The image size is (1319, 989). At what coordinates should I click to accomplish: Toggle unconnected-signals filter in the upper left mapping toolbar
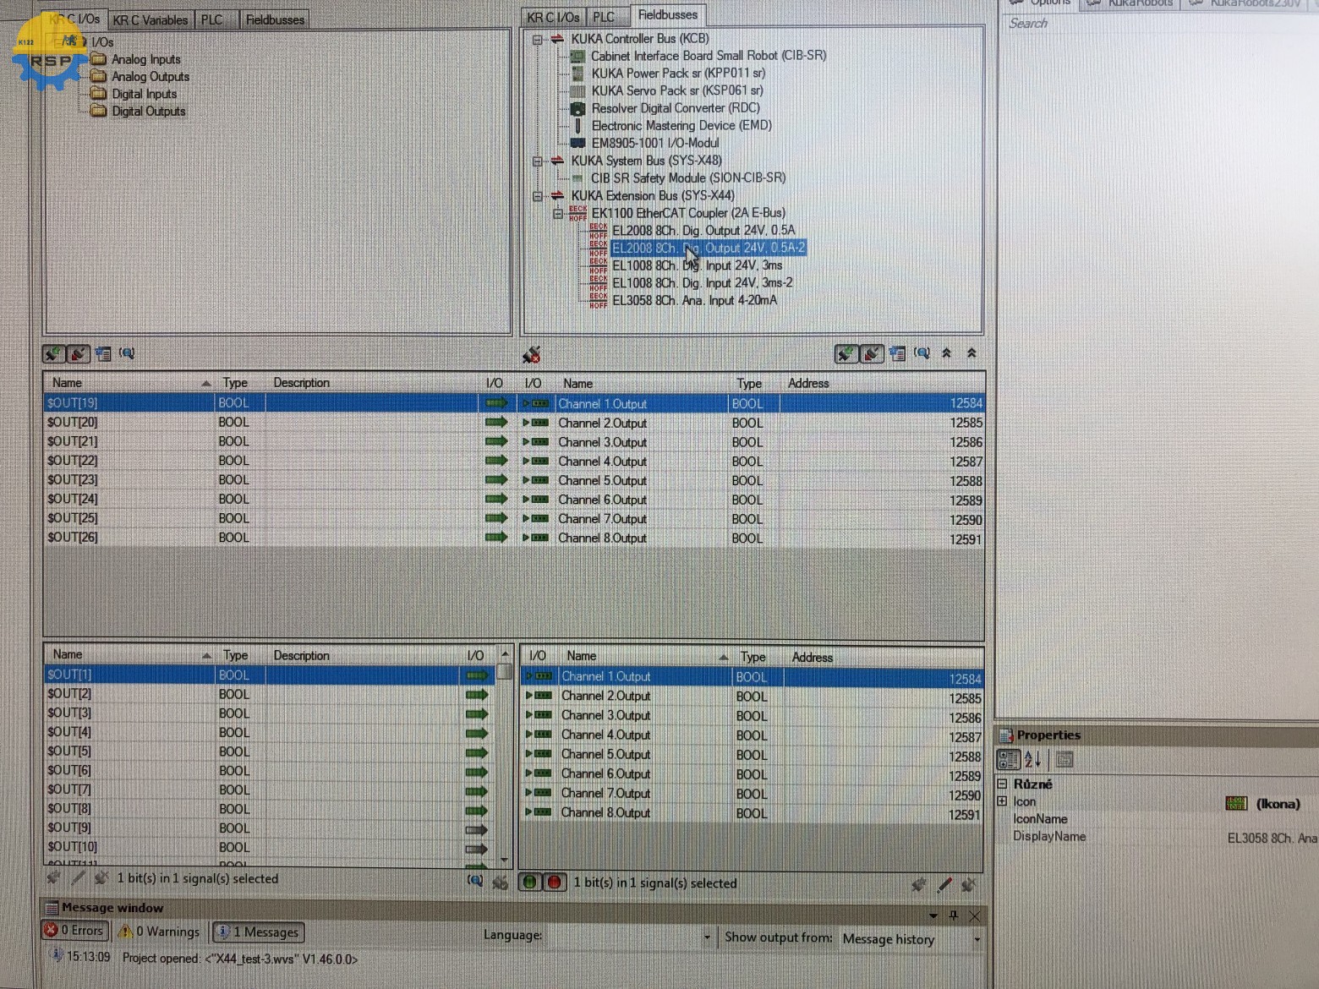pos(78,353)
